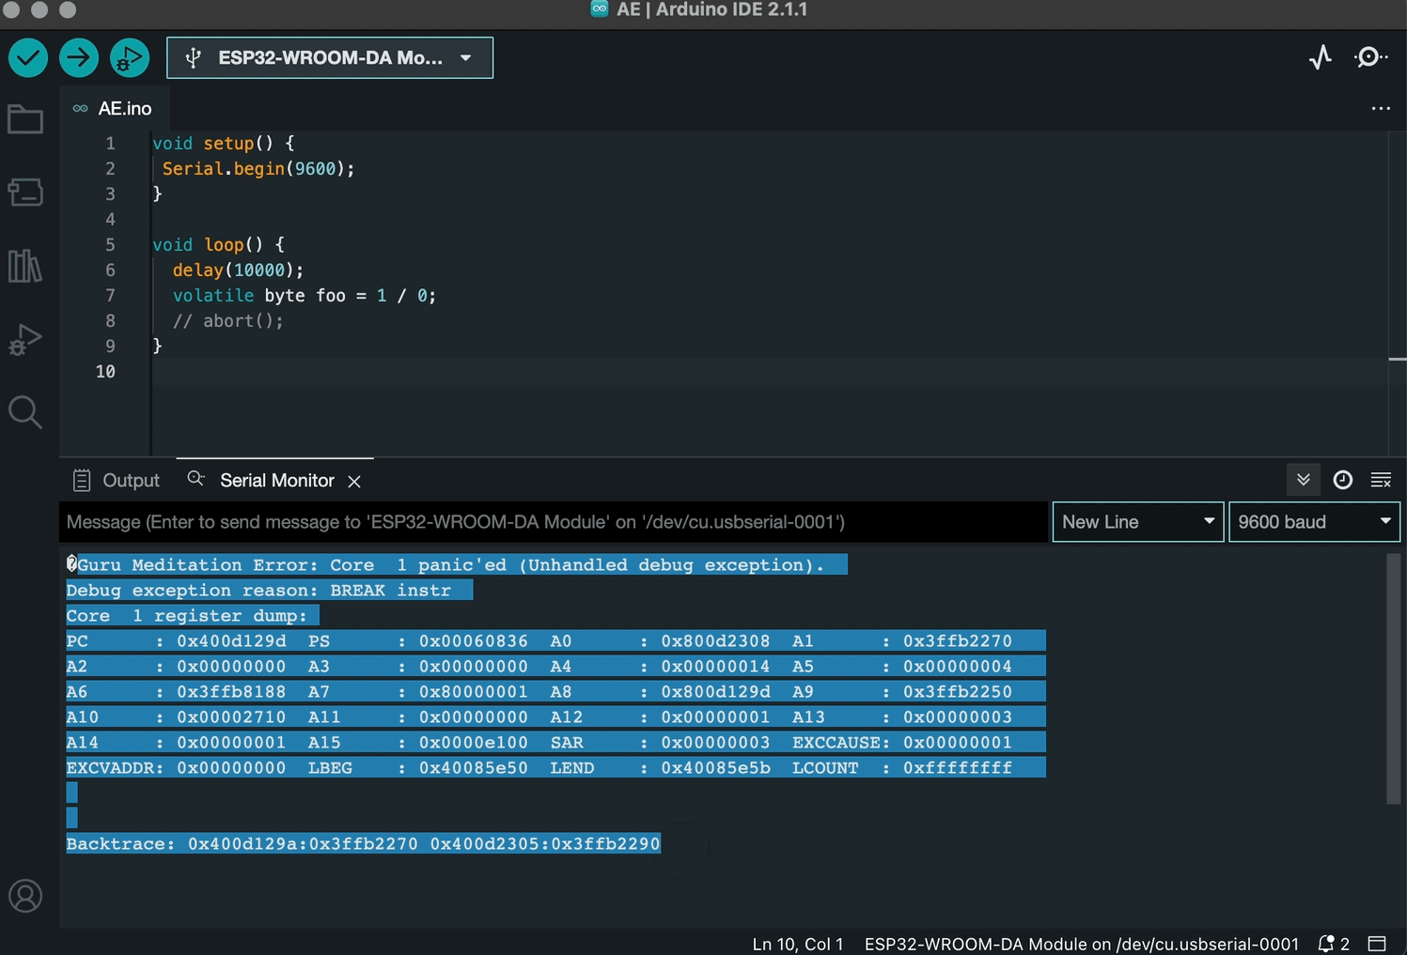1407x955 pixels.
Task: Open the Boards Manager sidebar icon
Action: tap(25, 193)
